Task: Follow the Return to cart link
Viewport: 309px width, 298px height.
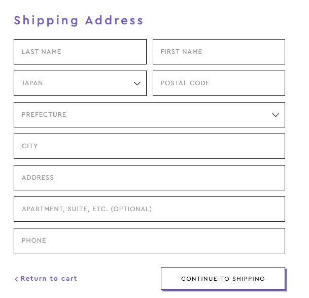Action: pyautogui.click(x=49, y=279)
